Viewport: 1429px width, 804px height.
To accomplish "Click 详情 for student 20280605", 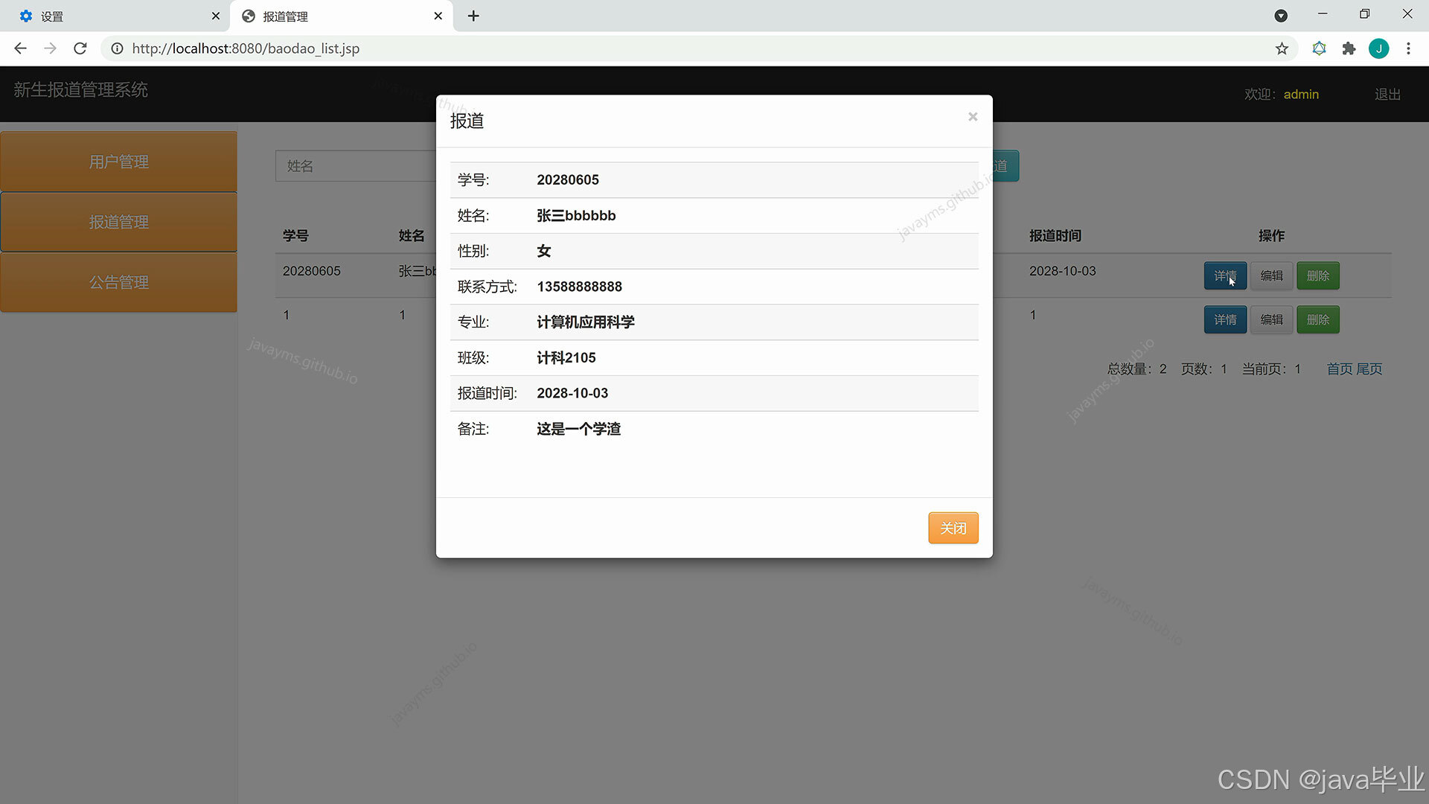I will [x=1225, y=275].
